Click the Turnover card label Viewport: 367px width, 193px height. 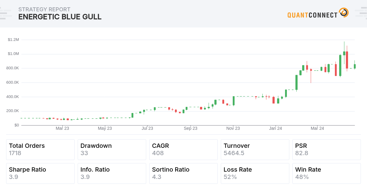[237, 146]
